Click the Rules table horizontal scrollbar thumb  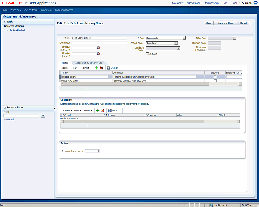136,84
